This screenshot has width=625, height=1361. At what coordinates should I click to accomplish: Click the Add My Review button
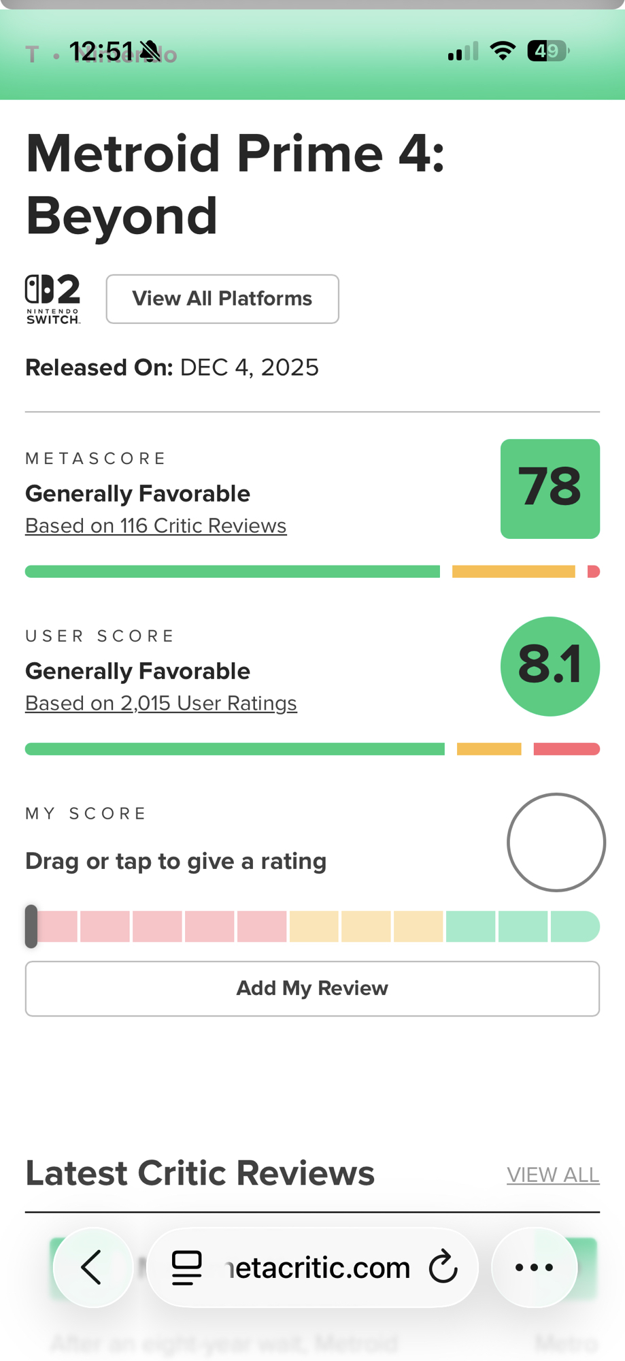click(312, 988)
